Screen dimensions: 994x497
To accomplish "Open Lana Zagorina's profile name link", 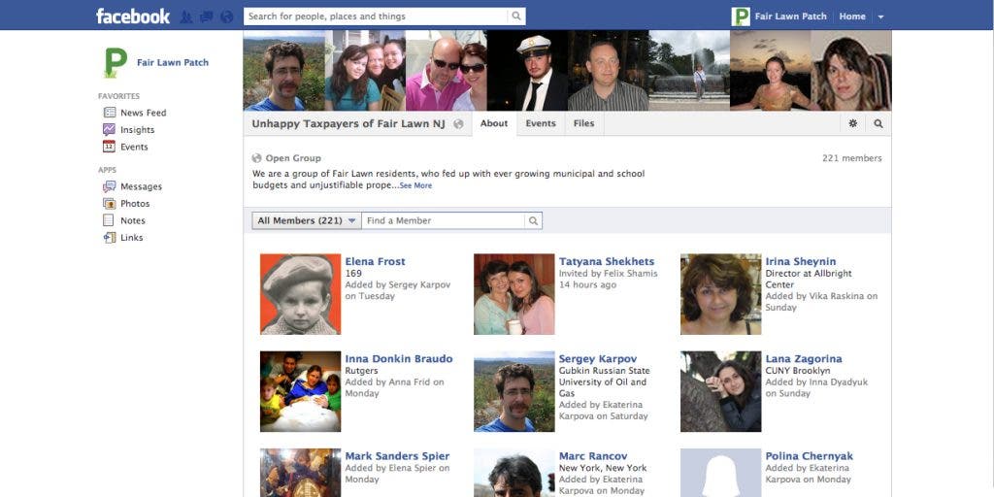I will (x=803, y=359).
